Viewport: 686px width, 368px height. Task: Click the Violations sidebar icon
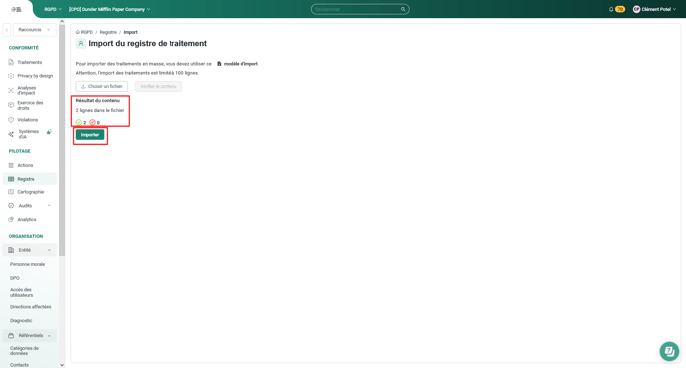click(11, 120)
